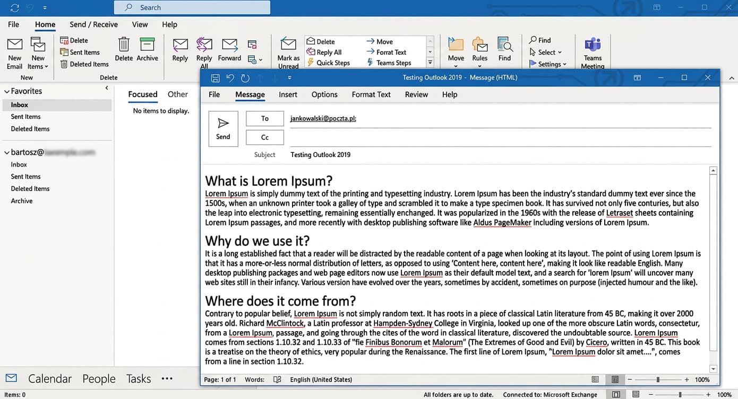Open the New Items dropdown
The image size is (738, 399).
(38, 53)
